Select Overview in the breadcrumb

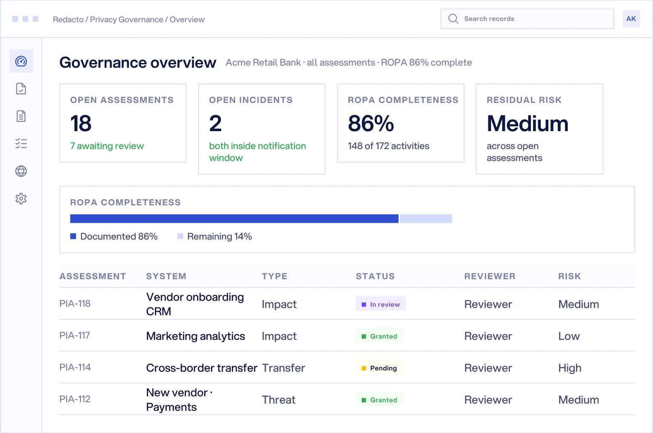click(187, 20)
